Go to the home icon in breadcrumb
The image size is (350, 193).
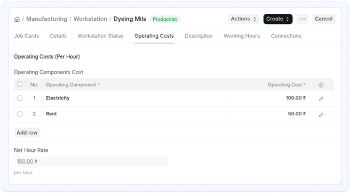[x=17, y=19]
